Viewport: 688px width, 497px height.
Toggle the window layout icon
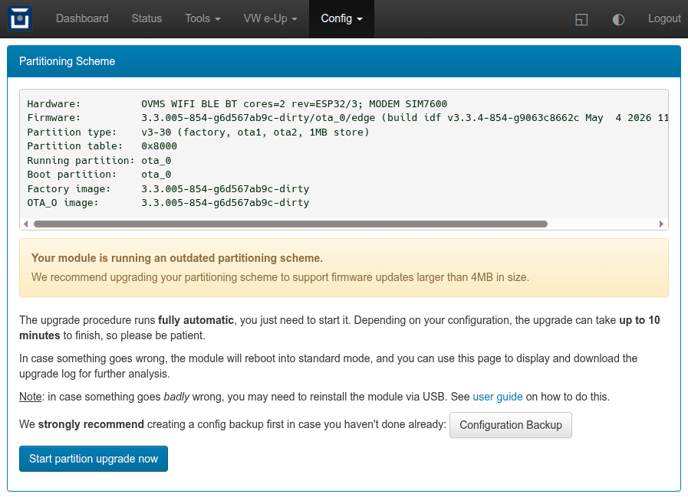point(581,19)
